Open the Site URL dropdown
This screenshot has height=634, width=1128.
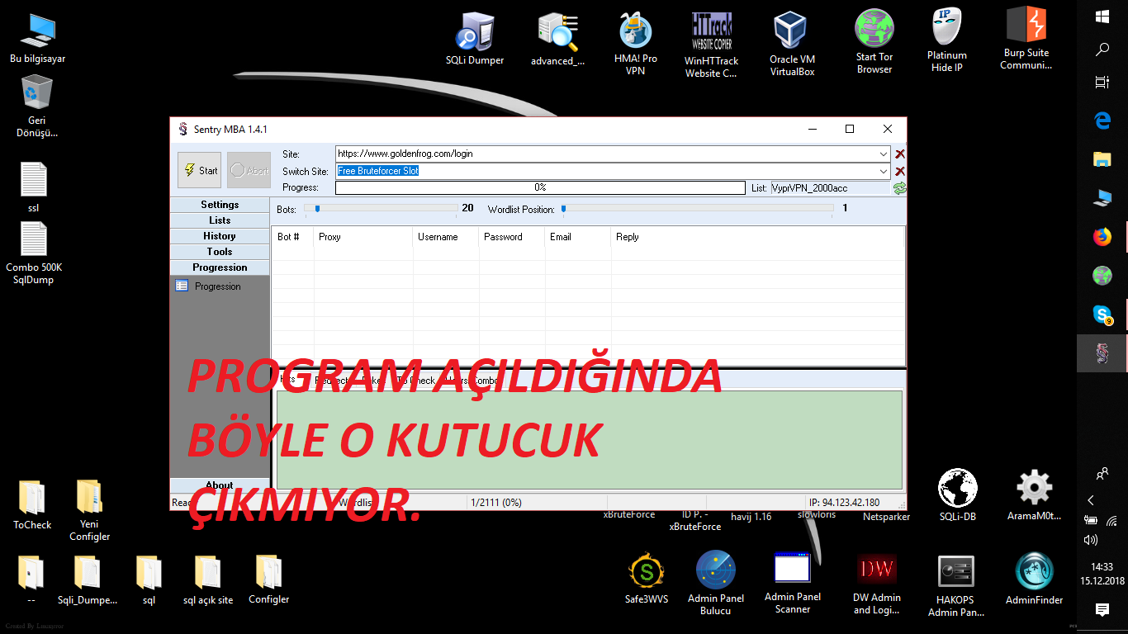pos(884,154)
